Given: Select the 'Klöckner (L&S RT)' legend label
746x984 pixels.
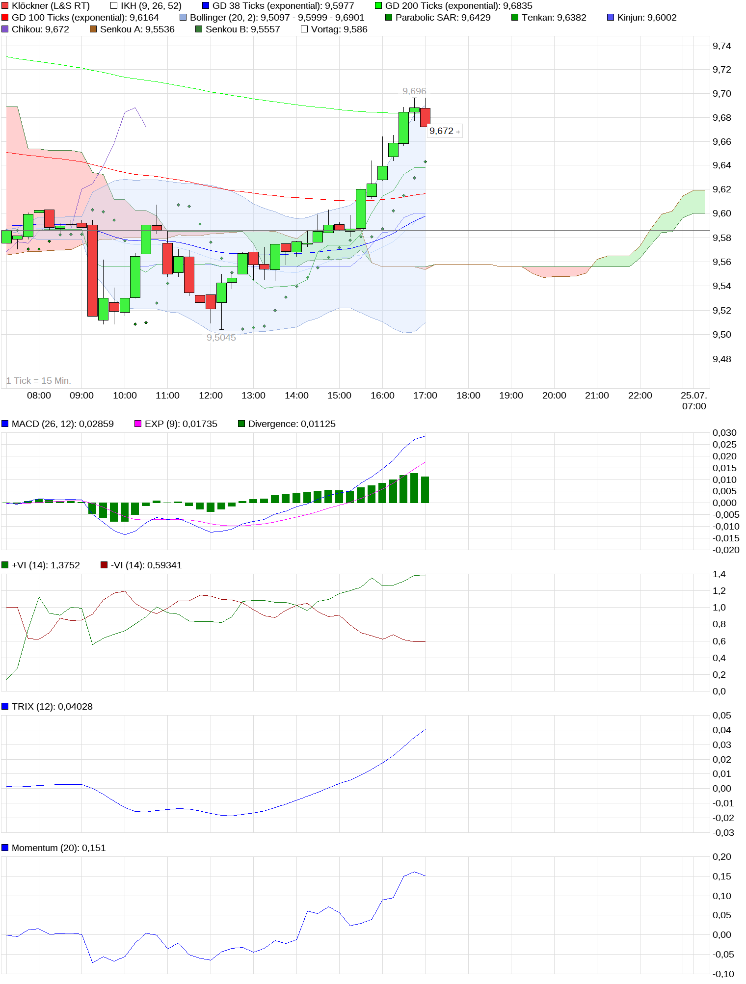Looking at the screenshot, I should click(x=51, y=6).
